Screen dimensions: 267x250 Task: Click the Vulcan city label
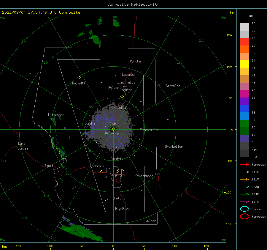pyautogui.click(x=151, y=221)
